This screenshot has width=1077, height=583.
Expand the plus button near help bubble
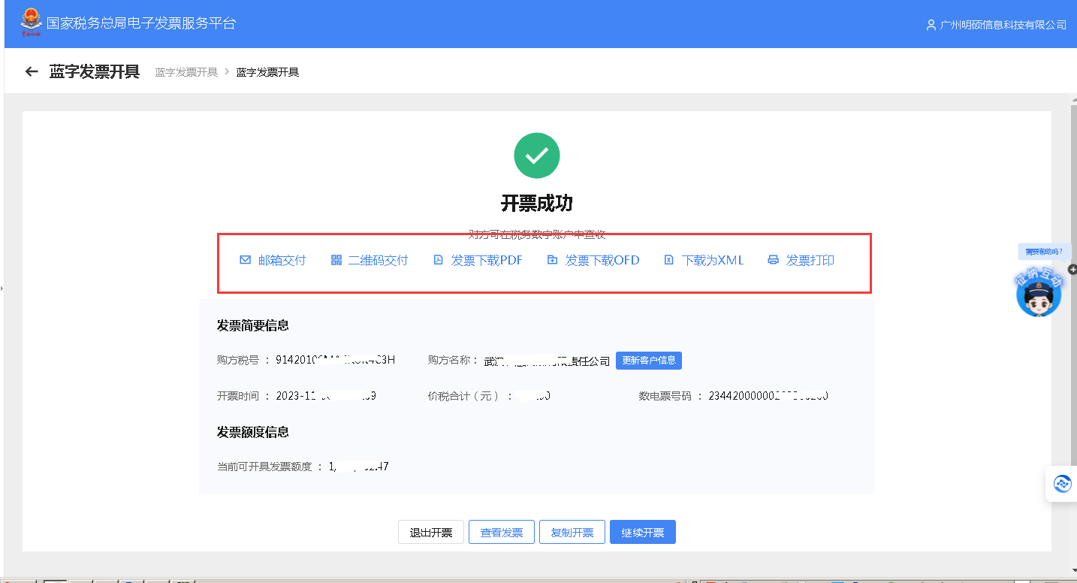tap(1072, 269)
